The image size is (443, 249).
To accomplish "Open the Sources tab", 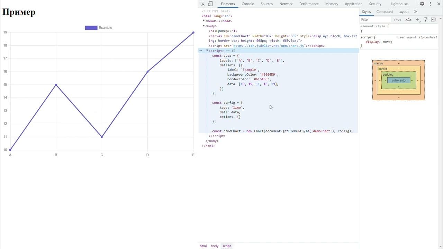I will 266,4.
